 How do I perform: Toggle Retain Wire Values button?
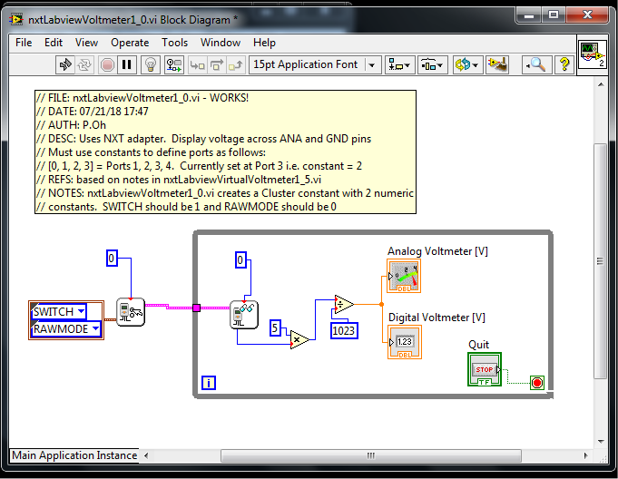pyautogui.click(x=174, y=64)
